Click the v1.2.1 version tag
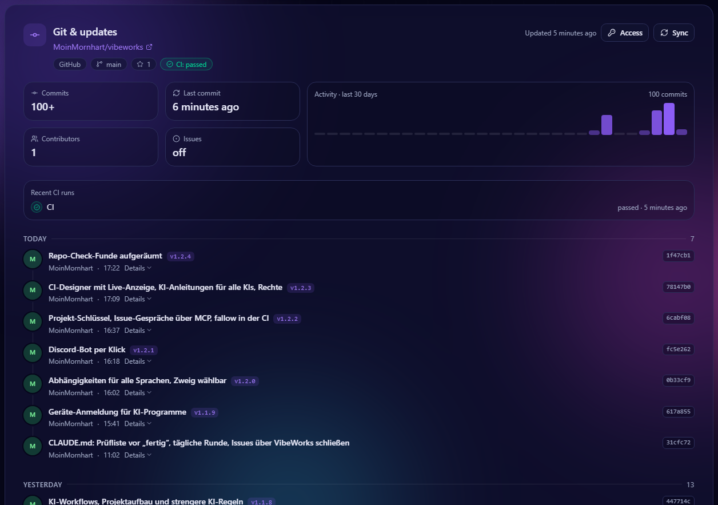This screenshot has height=505, width=718. (x=143, y=350)
